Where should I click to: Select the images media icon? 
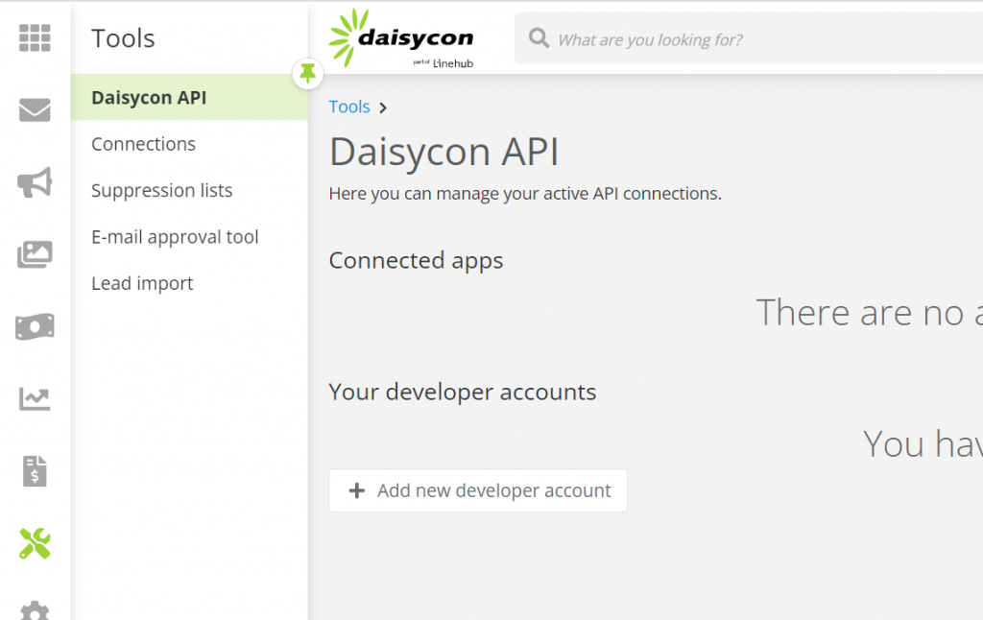click(x=35, y=254)
